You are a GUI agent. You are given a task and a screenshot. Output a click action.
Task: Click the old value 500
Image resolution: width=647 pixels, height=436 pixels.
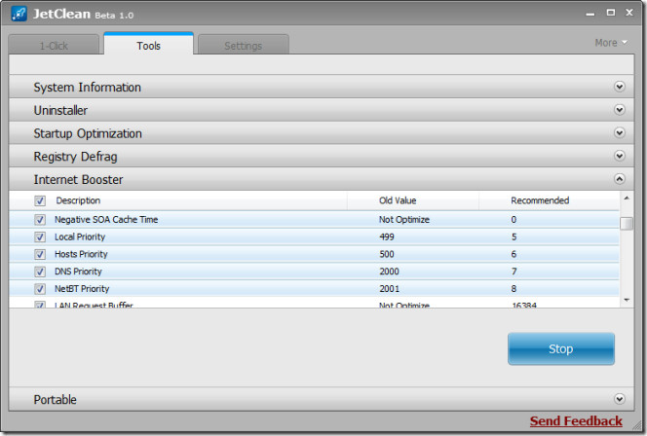point(387,254)
